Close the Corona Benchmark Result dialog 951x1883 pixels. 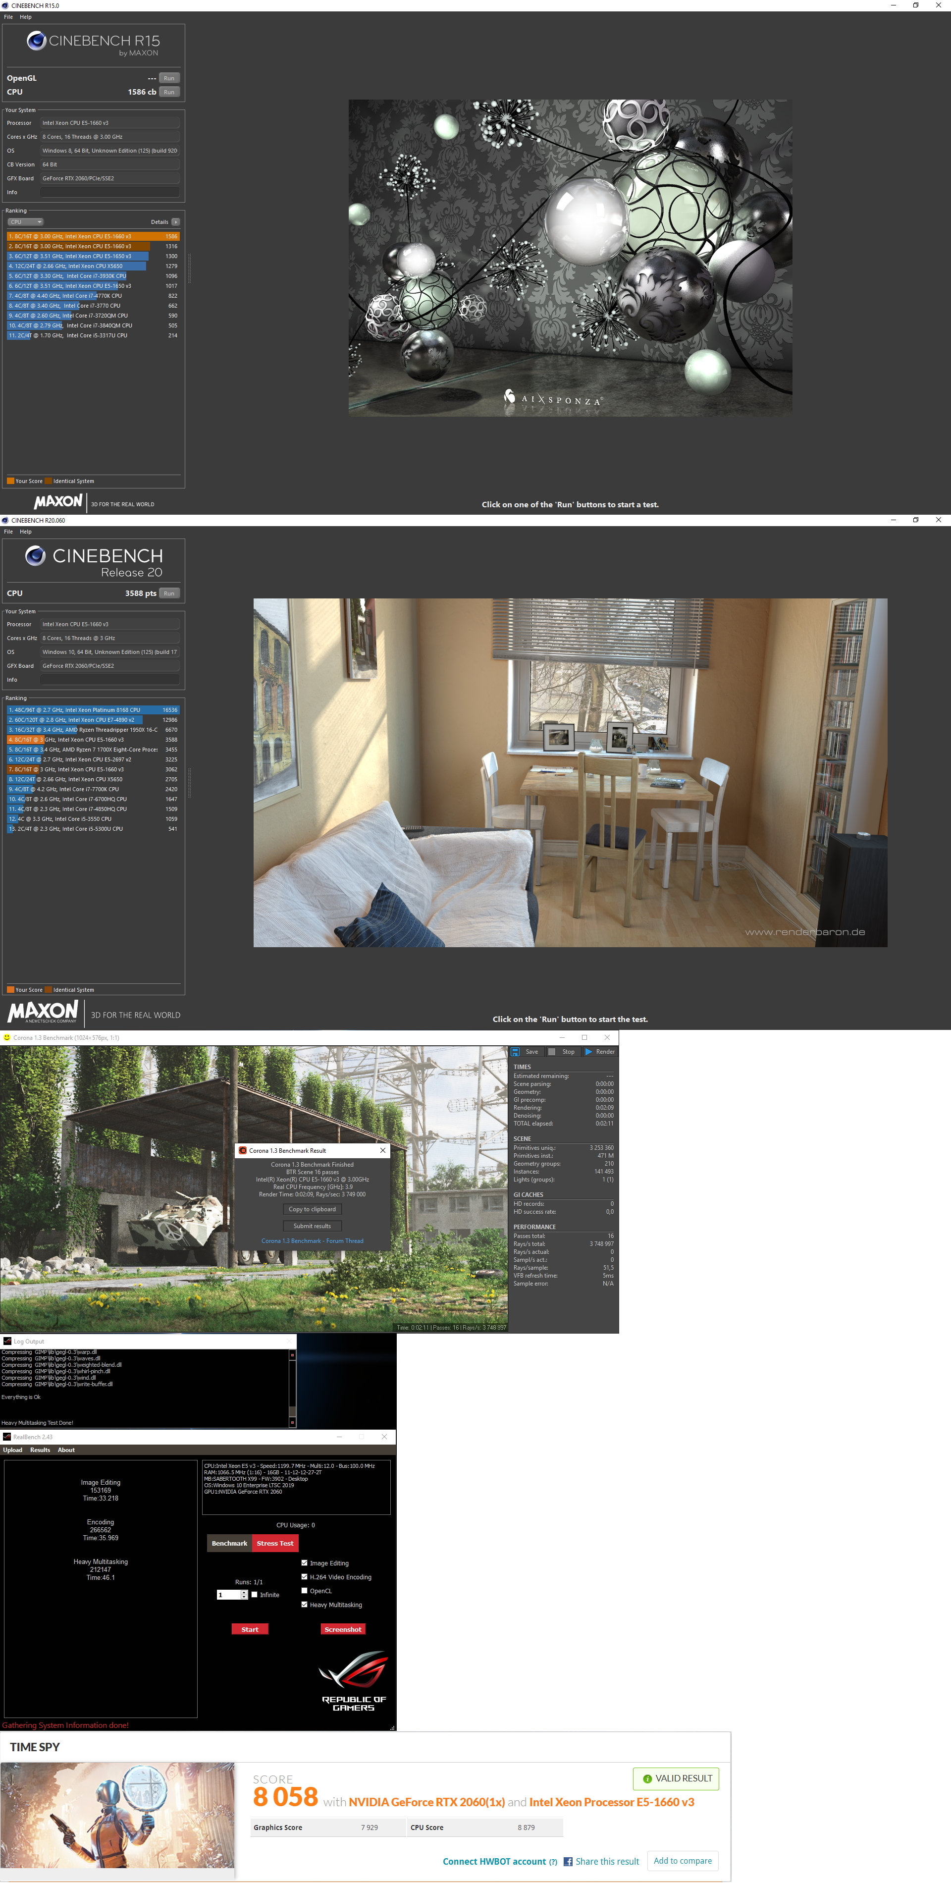[382, 1151]
